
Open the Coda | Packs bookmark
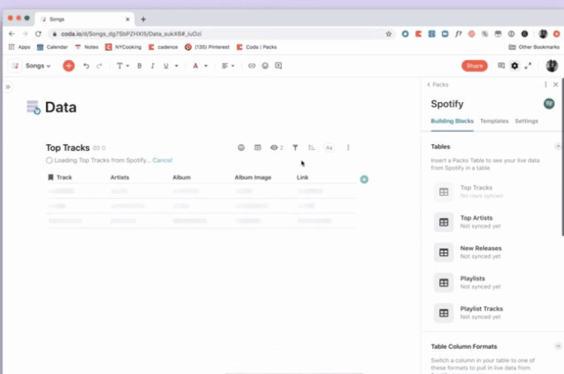pyautogui.click(x=257, y=47)
